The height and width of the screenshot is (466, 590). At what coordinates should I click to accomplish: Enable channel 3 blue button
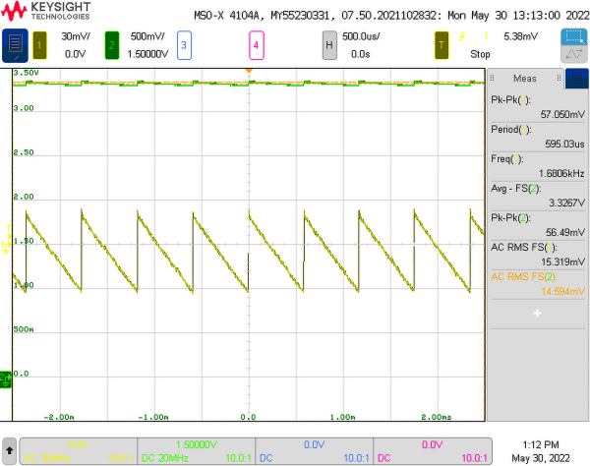184,45
